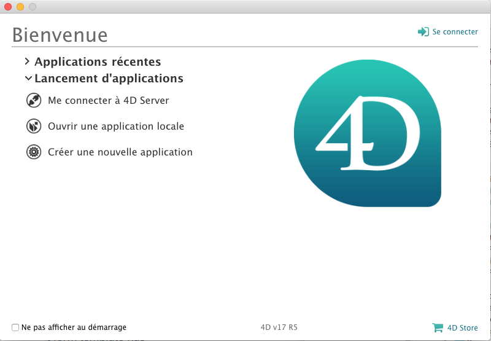Close the Bienvenue window with red button
This screenshot has height=341, width=491.
click(x=8, y=7)
